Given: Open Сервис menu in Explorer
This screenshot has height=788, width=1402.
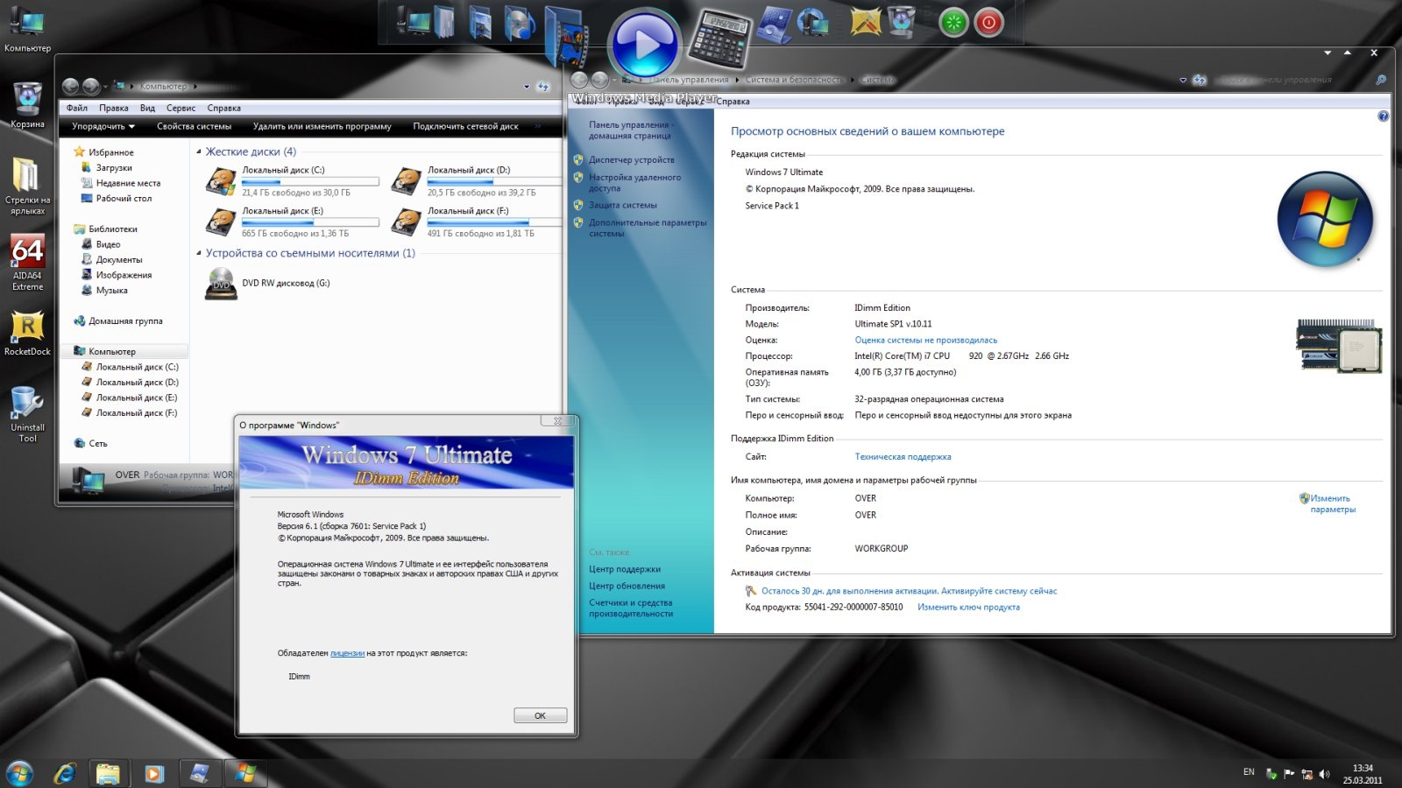Looking at the screenshot, I should (181, 108).
